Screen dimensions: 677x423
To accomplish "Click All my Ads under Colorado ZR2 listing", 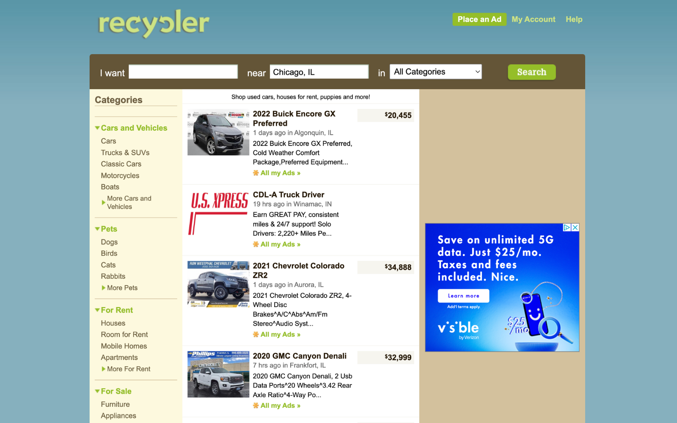I will pos(281,335).
